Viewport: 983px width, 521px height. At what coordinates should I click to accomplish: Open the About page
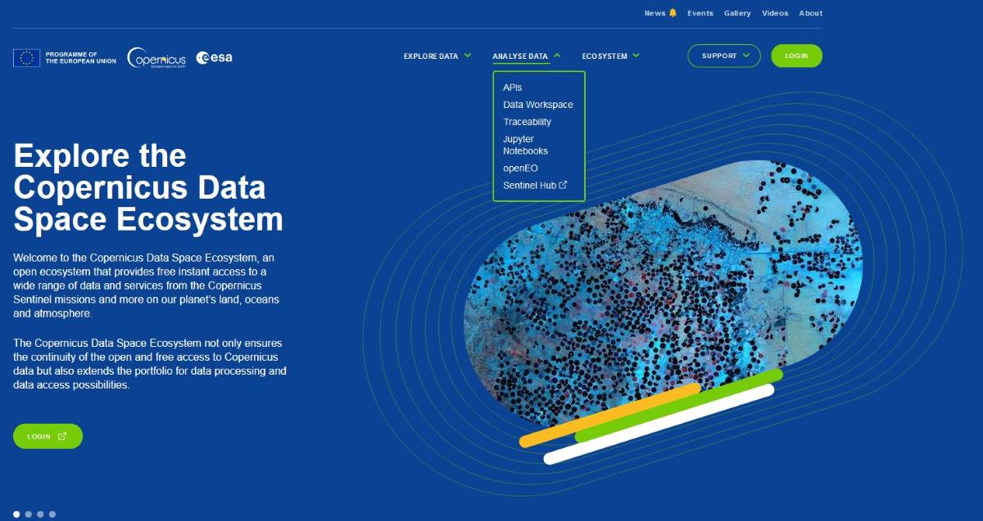click(810, 13)
